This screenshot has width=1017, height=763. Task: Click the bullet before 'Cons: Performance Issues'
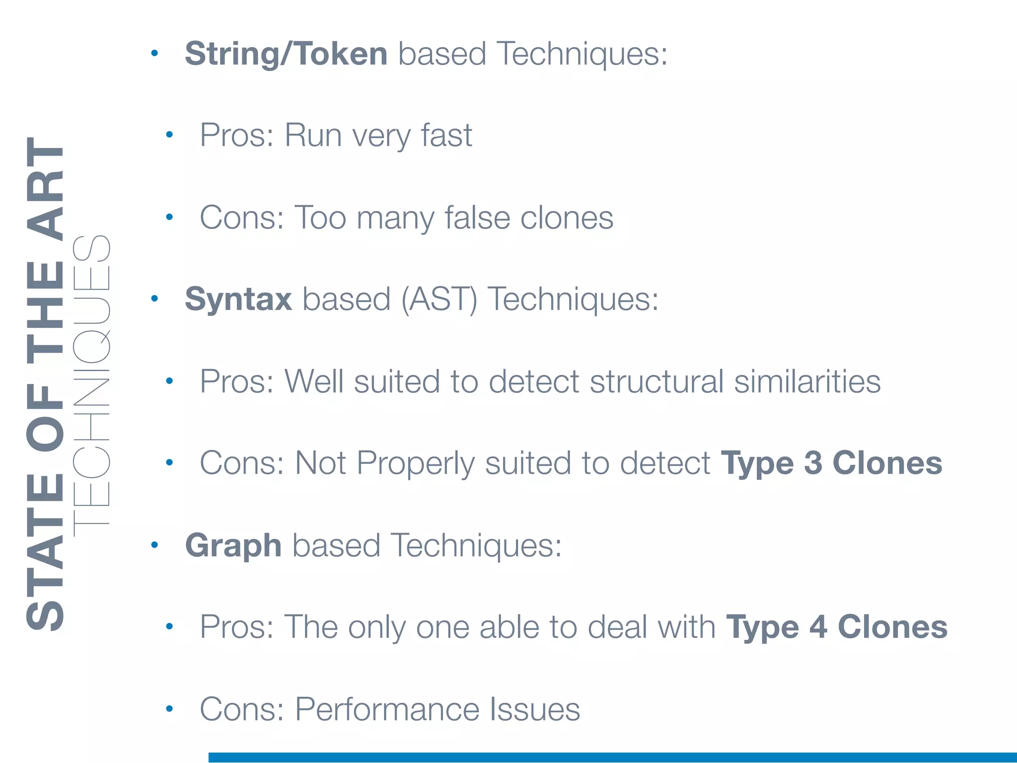tap(169, 708)
